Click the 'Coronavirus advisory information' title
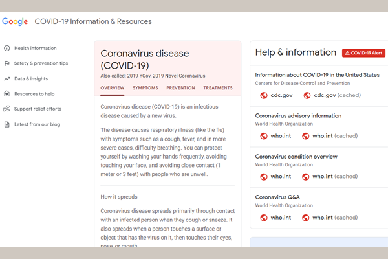Screen dimensions: 388x259 click(298, 116)
